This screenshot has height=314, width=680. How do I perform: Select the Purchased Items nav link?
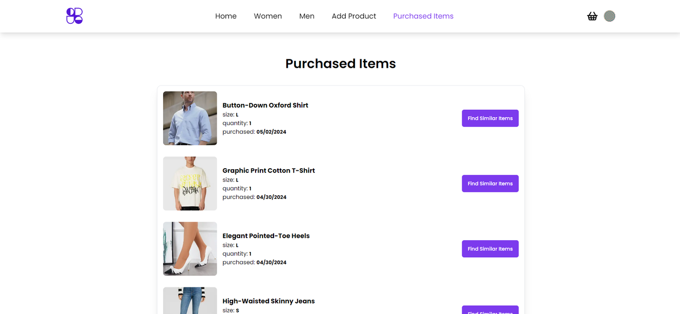point(423,16)
